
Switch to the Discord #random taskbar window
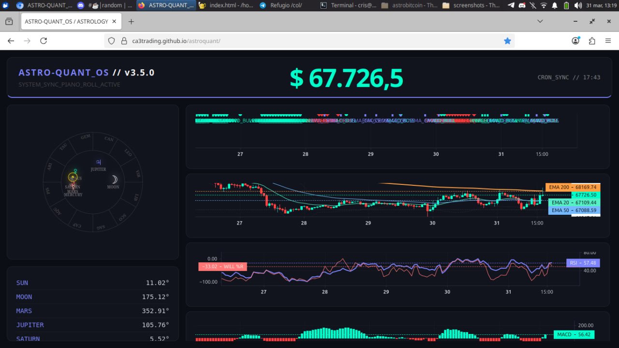[104, 5]
